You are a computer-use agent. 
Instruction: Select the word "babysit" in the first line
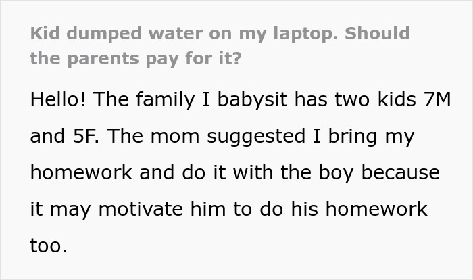(252, 99)
